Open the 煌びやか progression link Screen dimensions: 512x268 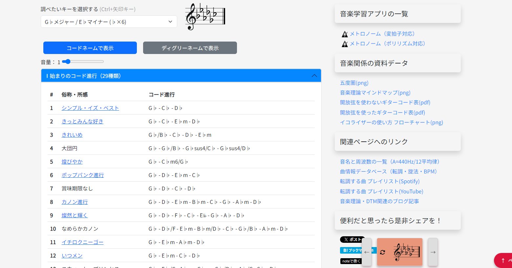[x=72, y=162]
